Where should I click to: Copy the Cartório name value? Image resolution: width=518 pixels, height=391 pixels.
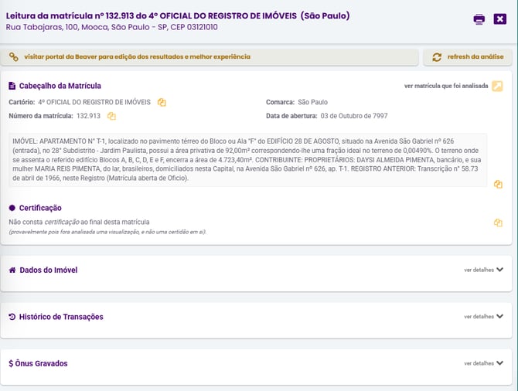pos(162,102)
